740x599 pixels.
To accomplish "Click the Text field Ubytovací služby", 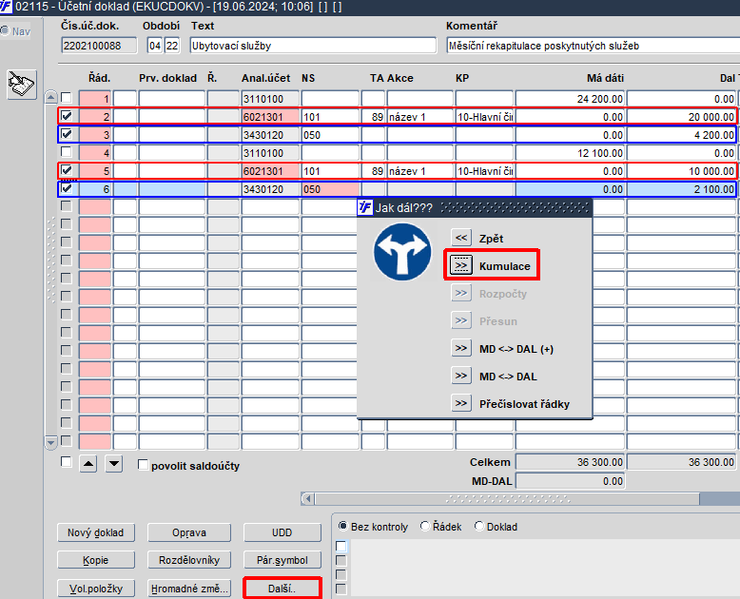I will point(313,46).
